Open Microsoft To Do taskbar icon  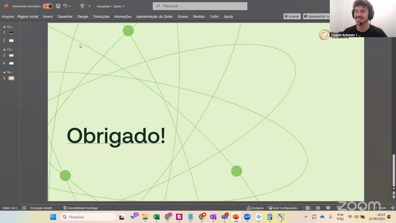tap(134, 217)
